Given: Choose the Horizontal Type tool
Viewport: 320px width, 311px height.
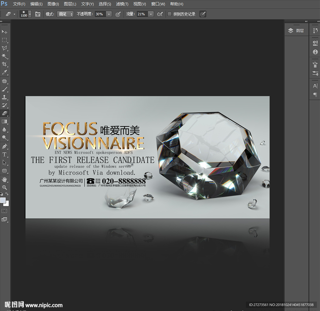Looking at the screenshot, I should tap(5, 154).
